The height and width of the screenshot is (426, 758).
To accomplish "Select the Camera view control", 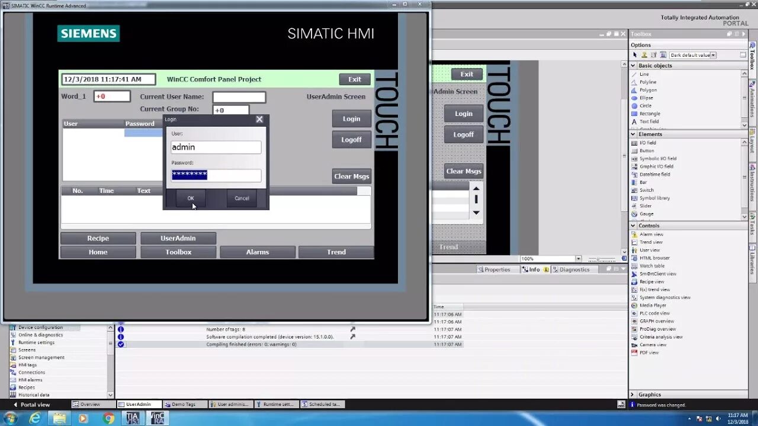I will (x=653, y=345).
